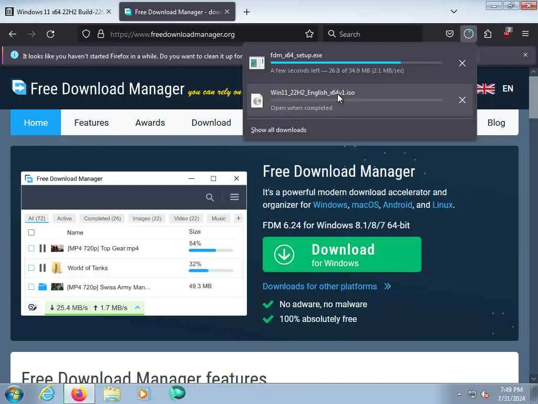Follow the macOS platform link
The height and width of the screenshot is (404, 538).
click(365, 205)
